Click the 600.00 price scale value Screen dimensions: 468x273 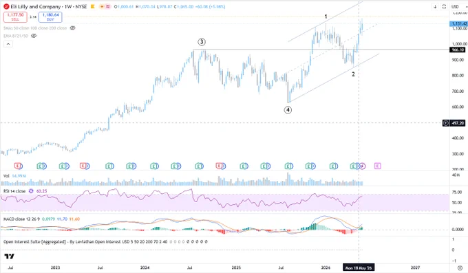pyautogui.click(x=458, y=107)
